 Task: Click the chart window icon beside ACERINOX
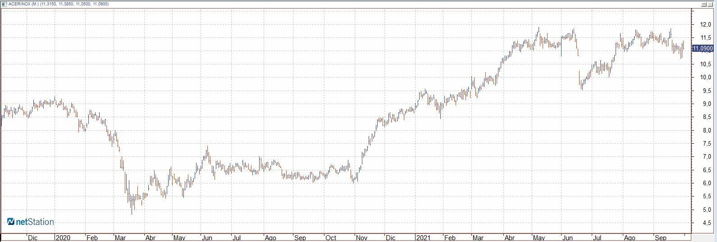click(5, 4)
